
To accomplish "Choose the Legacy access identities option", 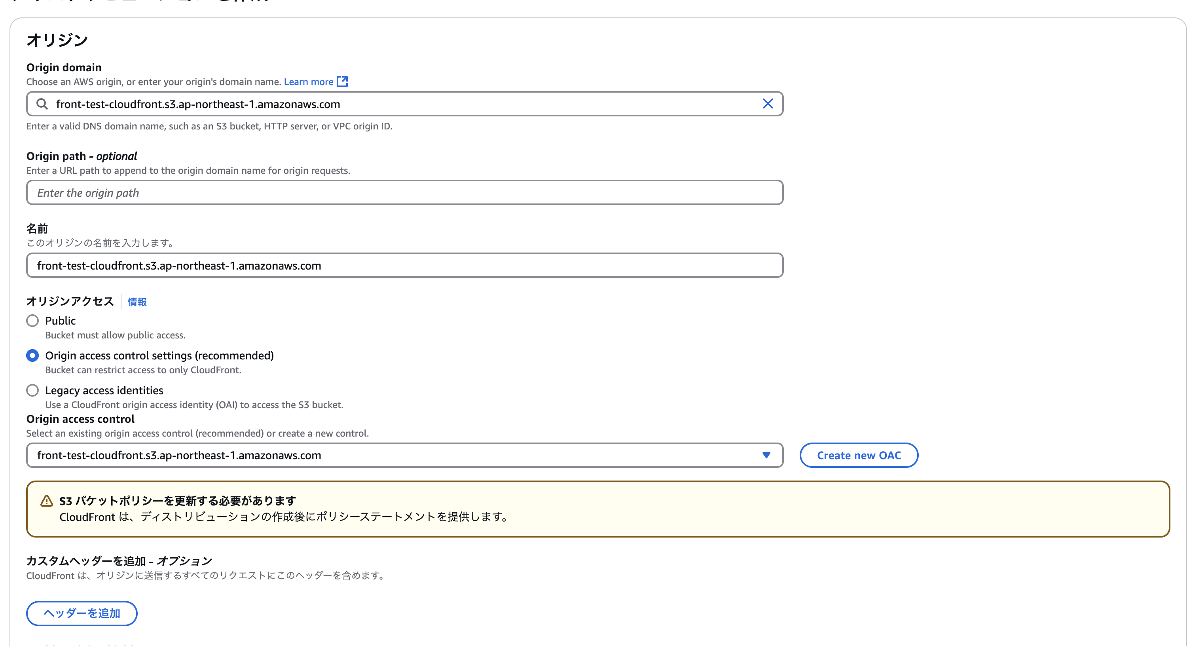I will point(32,390).
